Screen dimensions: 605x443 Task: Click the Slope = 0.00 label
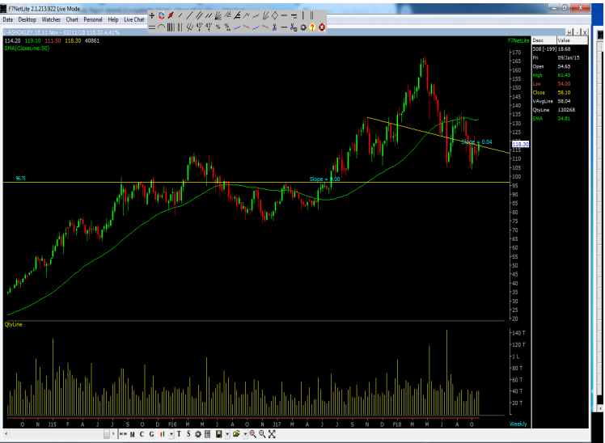pos(324,179)
